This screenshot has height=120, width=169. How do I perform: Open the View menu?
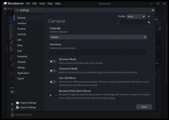click(x=50, y=3)
